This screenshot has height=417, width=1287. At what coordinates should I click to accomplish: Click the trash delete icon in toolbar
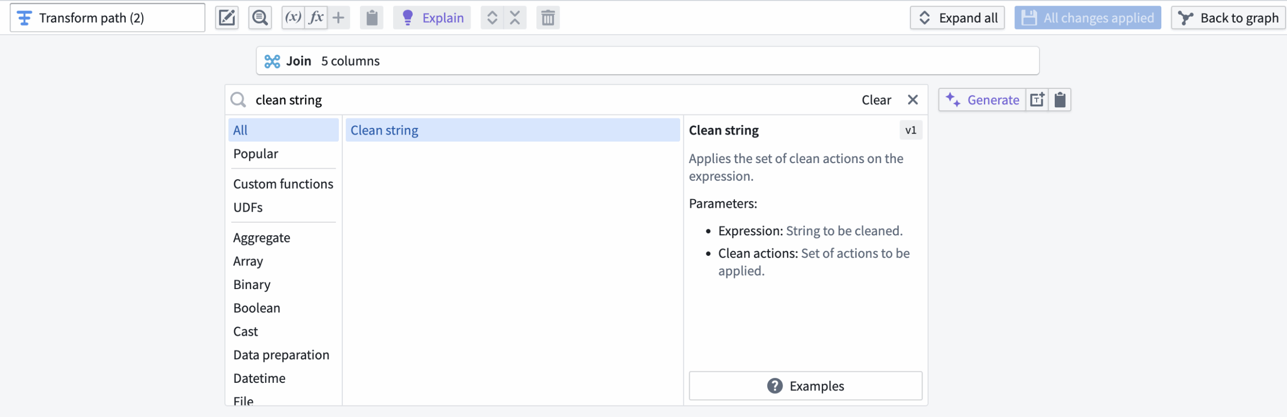coord(547,18)
